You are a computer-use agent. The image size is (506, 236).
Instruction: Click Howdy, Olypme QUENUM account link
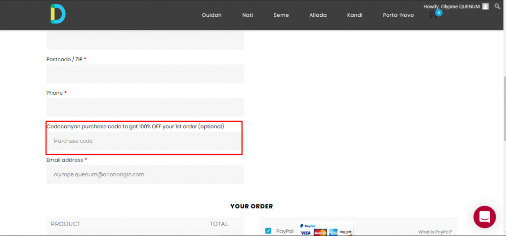[x=451, y=6]
